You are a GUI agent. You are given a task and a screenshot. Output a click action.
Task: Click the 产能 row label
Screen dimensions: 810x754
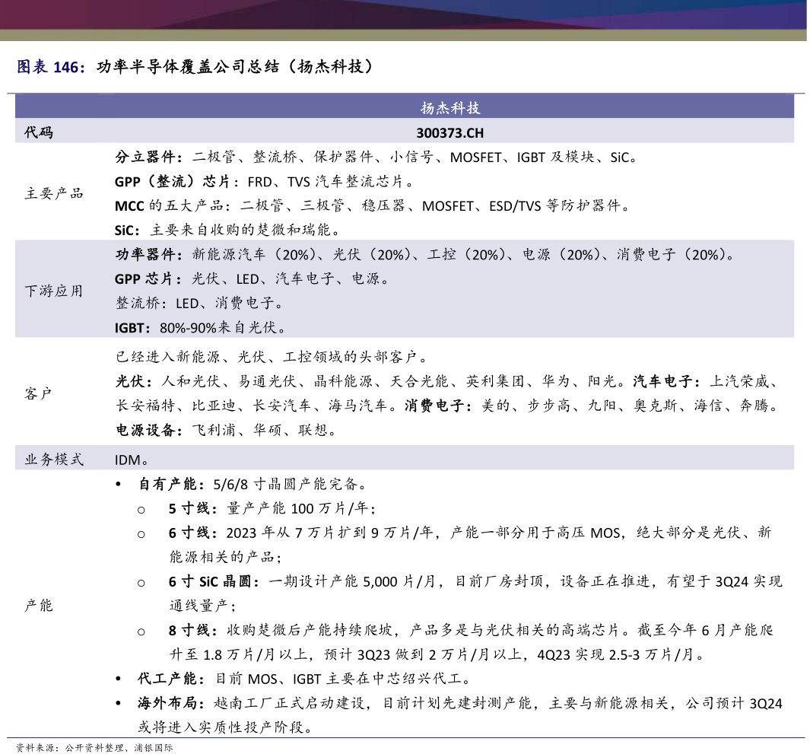(39, 605)
